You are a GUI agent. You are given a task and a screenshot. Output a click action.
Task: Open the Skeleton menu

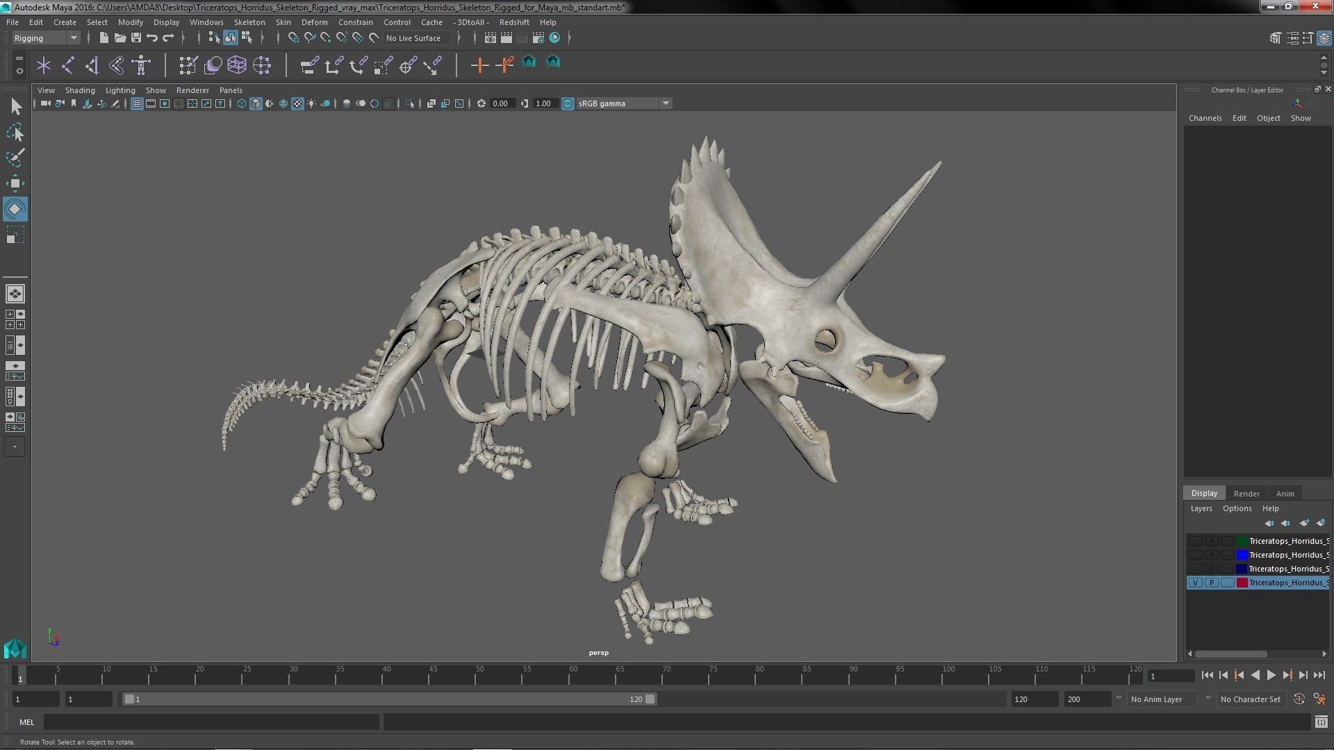click(249, 22)
